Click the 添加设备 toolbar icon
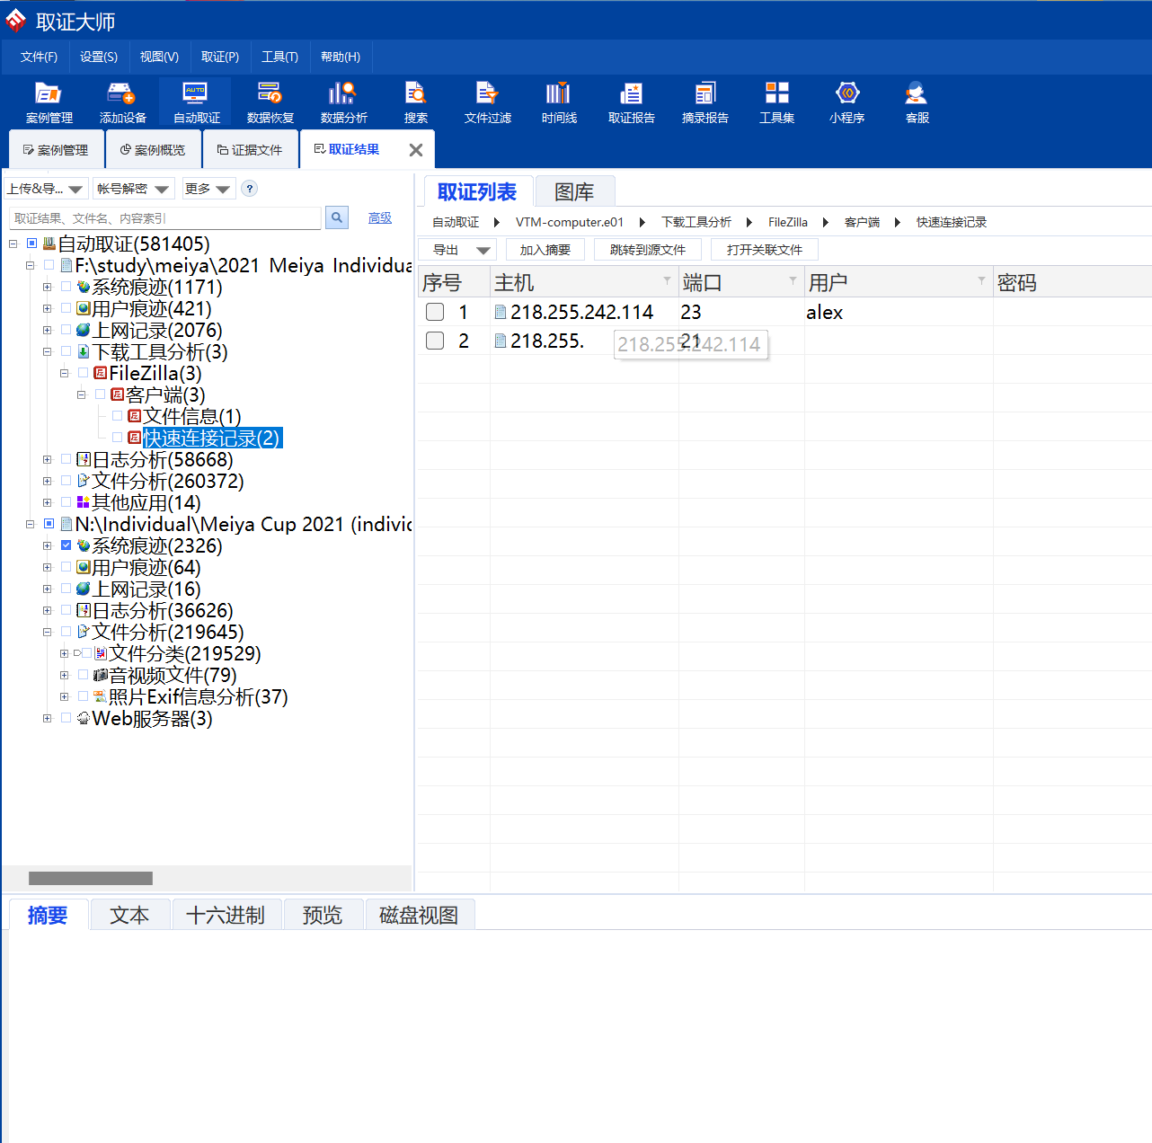The height and width of the screenshot is (1143, 1152). point(122,102)
